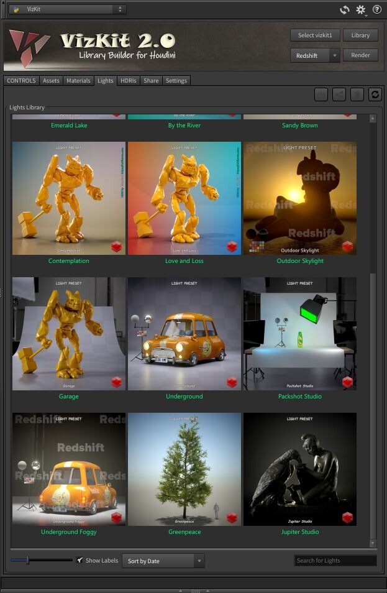The height and width of the screenshot is (593, 387).
Task: Click the scrollbar down arrow in Lights Library
Action: coord(373,543)
